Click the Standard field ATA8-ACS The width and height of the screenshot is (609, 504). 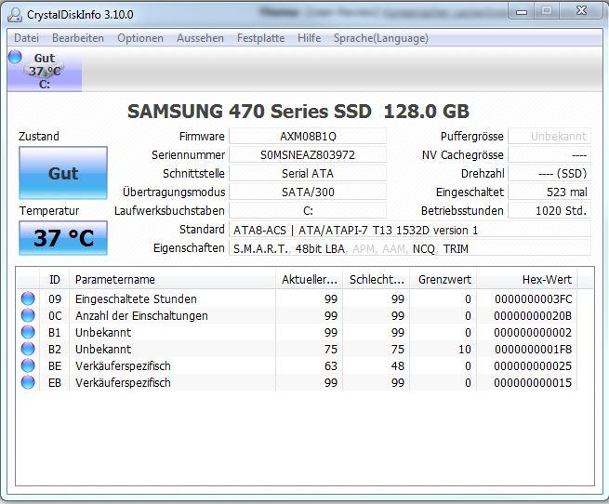(410, 230)
